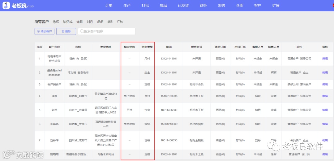
Task: Click the search magnifier icon
Action: coord(82,31)
